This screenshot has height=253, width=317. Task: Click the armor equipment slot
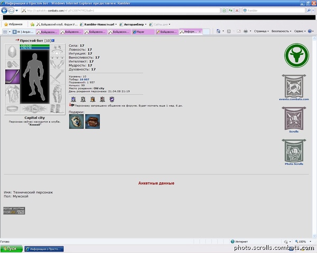tap(12, 94)
